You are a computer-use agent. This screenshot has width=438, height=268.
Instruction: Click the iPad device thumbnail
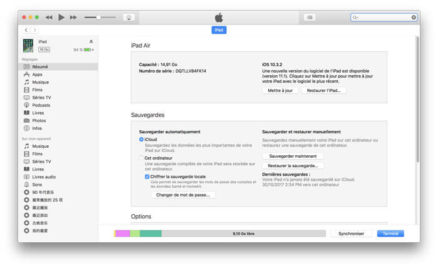[x=28, y=46]
